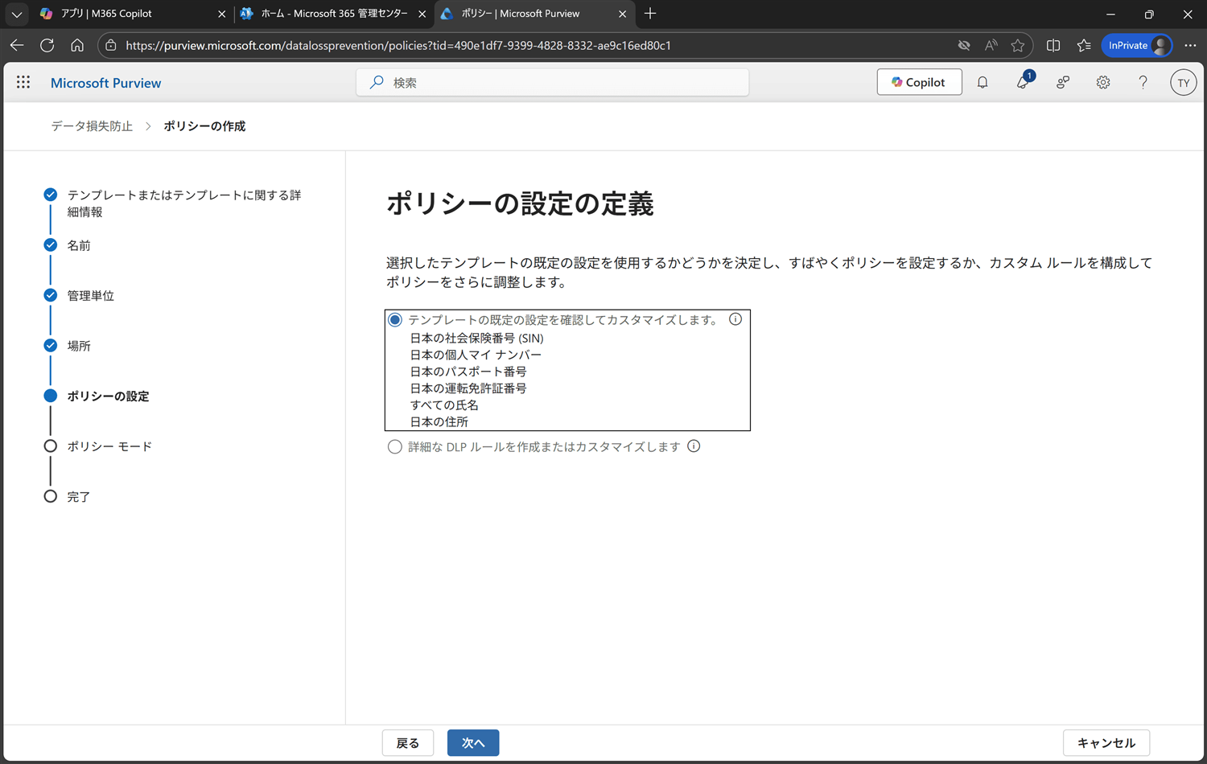Open the app launcher waffle icon

pos(23,82)
